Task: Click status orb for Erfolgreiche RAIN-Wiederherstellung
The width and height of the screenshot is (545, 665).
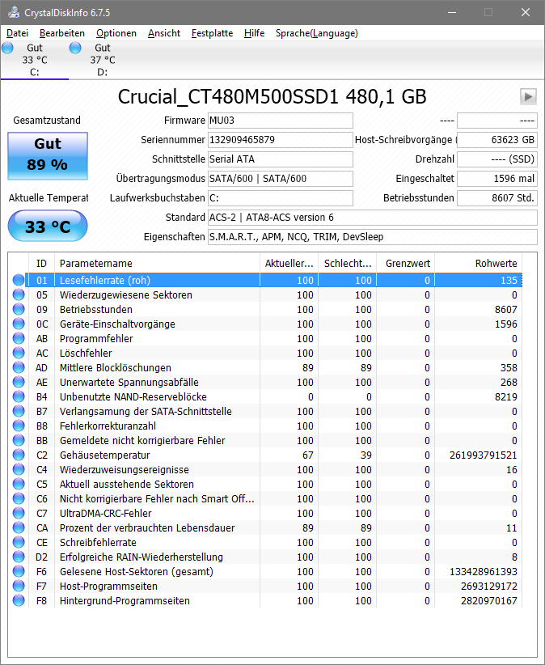Action: (x=19, y=557)
